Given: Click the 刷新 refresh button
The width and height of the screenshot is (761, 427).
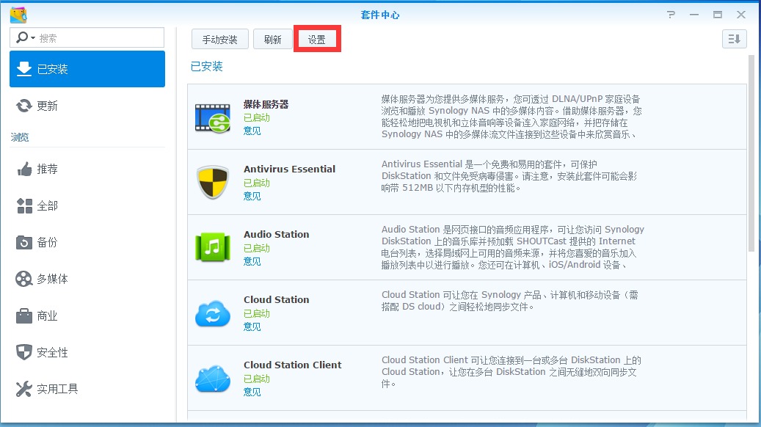Looking at the screenshot, I should [273, 40].
